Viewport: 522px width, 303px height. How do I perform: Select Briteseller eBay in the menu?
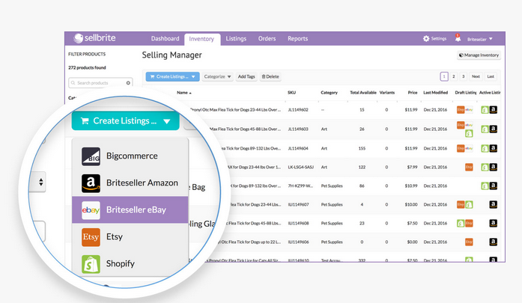(130, 209)
